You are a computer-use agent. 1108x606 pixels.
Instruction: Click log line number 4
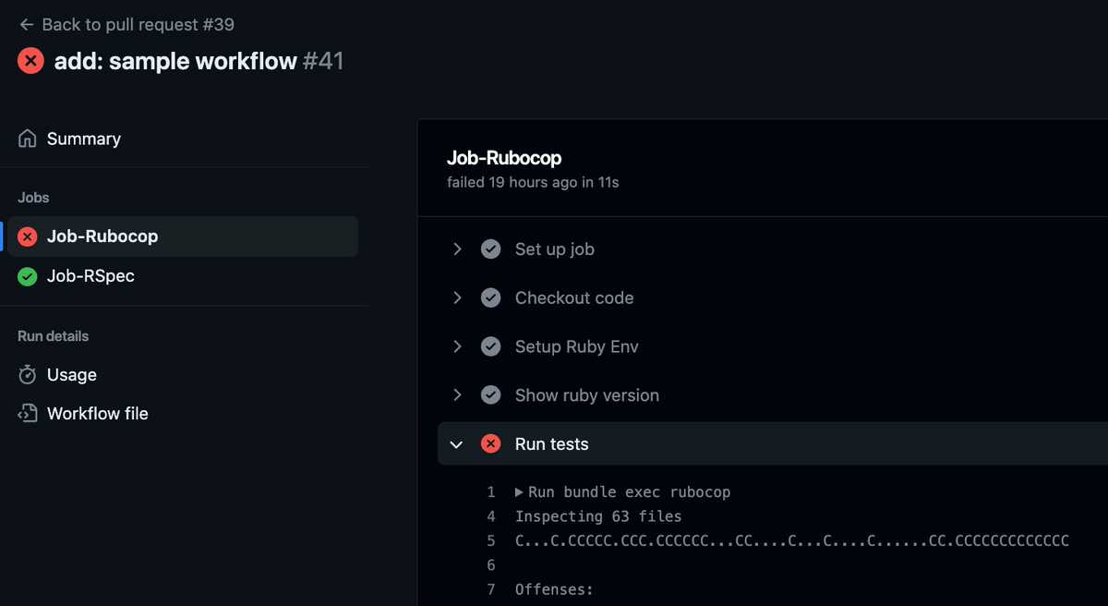[491, 516]
